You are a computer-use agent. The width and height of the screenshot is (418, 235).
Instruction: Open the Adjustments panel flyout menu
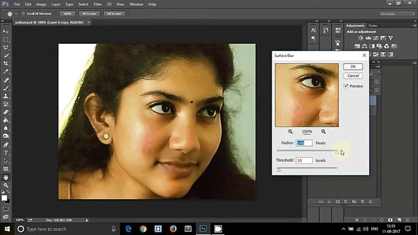point(415,26)
